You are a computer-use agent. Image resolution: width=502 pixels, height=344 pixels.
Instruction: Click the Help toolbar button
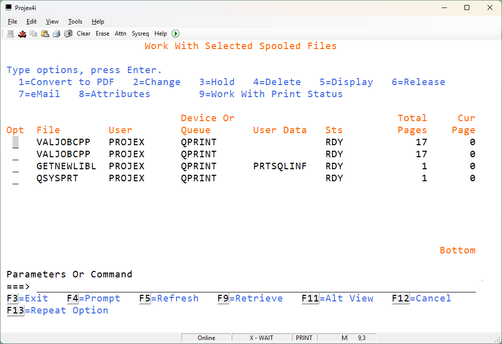[x=160, y=34]
